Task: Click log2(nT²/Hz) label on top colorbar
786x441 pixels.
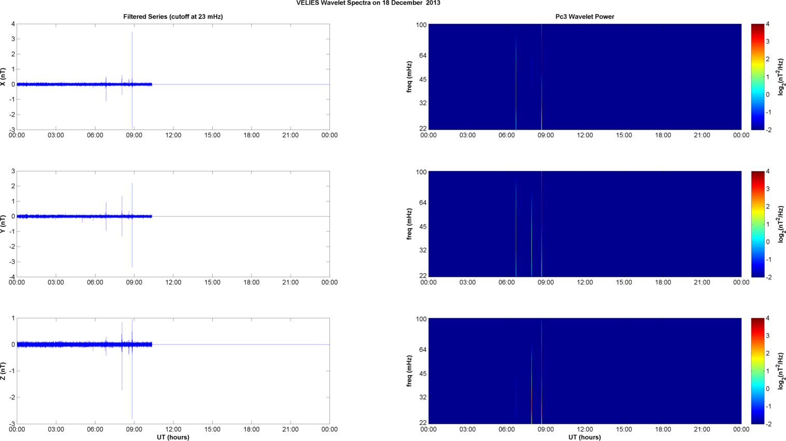Action: 781,77
